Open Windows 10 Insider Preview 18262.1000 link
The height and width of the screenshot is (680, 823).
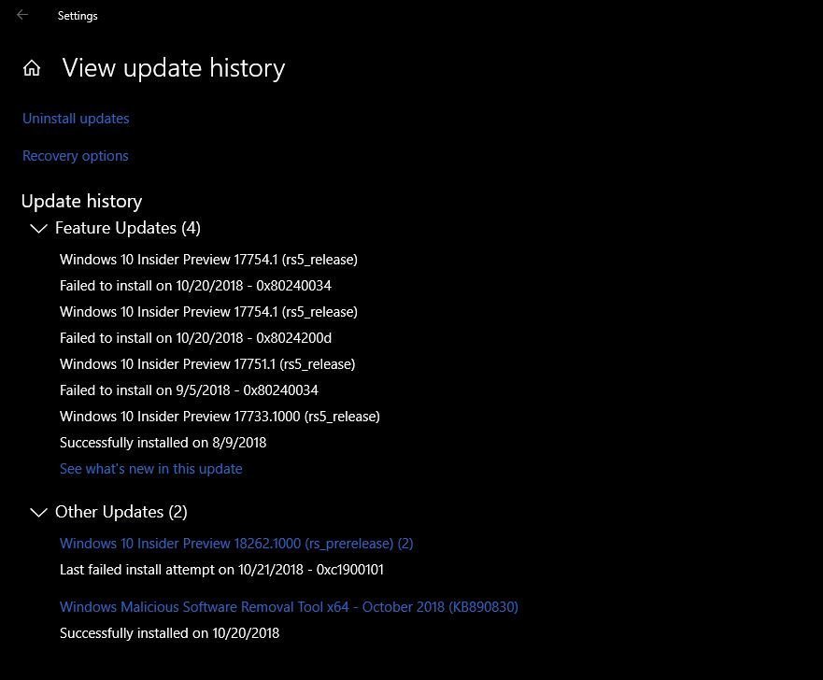(236, 544)
